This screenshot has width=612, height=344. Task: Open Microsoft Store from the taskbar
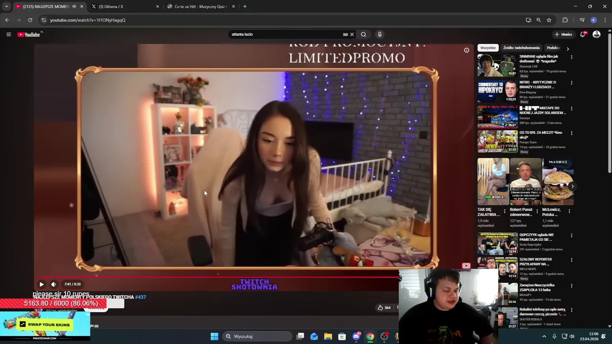click(x=342, y=336)
